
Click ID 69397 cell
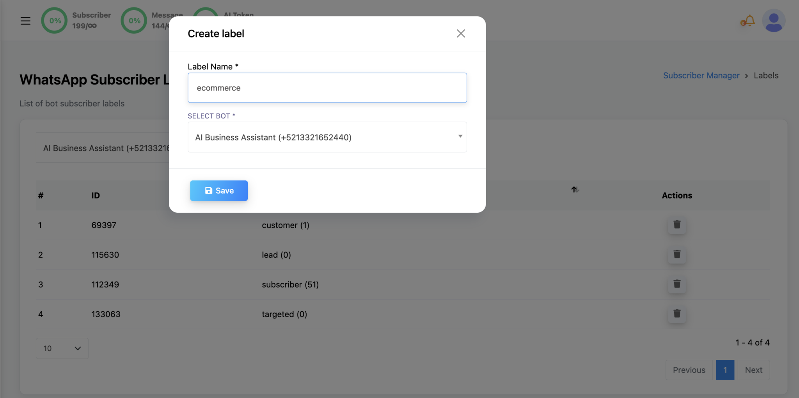[104, 225]
